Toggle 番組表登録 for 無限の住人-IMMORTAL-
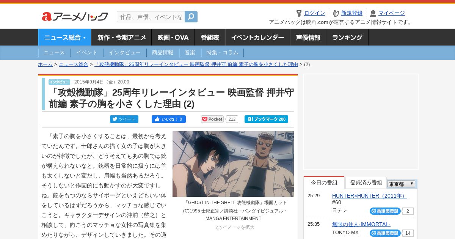Image resolution: width=455 pixels, height=239 pixels. tap(385, 233)
